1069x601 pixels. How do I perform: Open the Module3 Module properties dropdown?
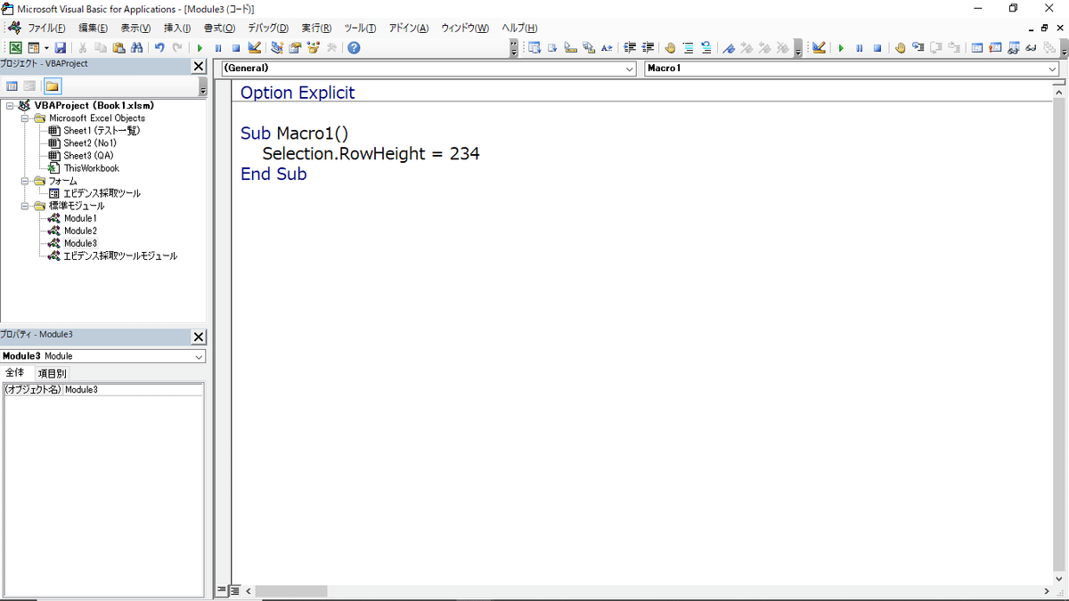click(199, 356)
